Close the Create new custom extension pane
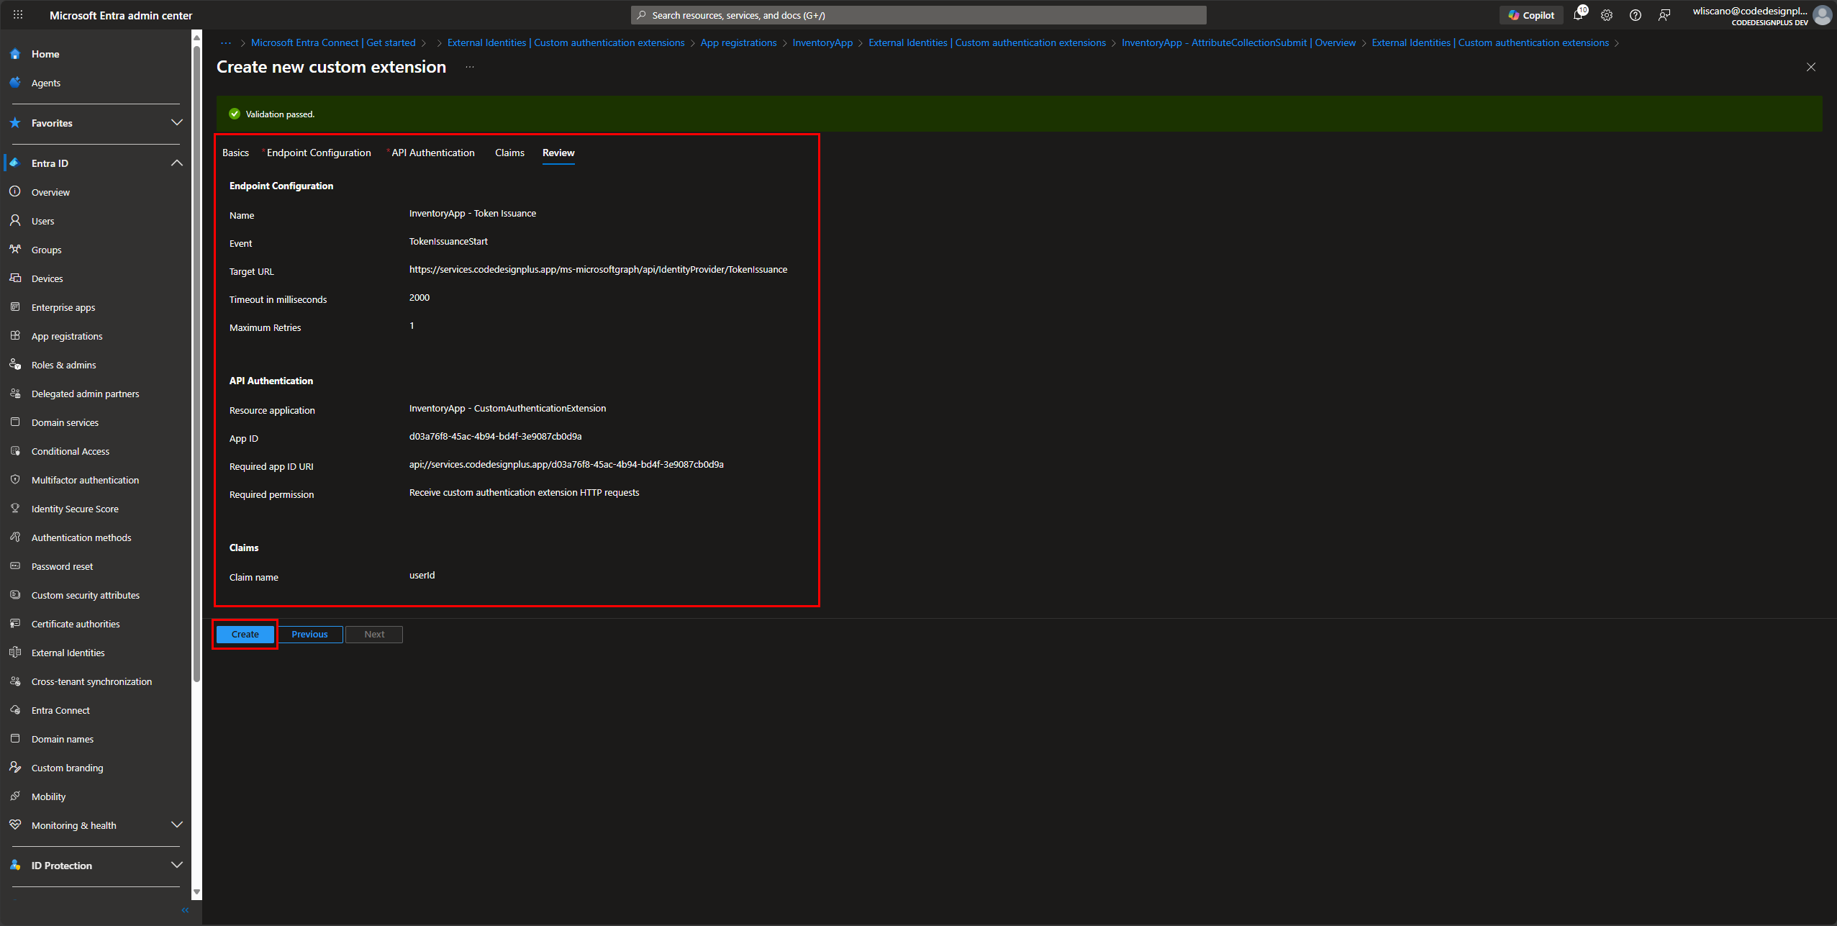 1810,67
